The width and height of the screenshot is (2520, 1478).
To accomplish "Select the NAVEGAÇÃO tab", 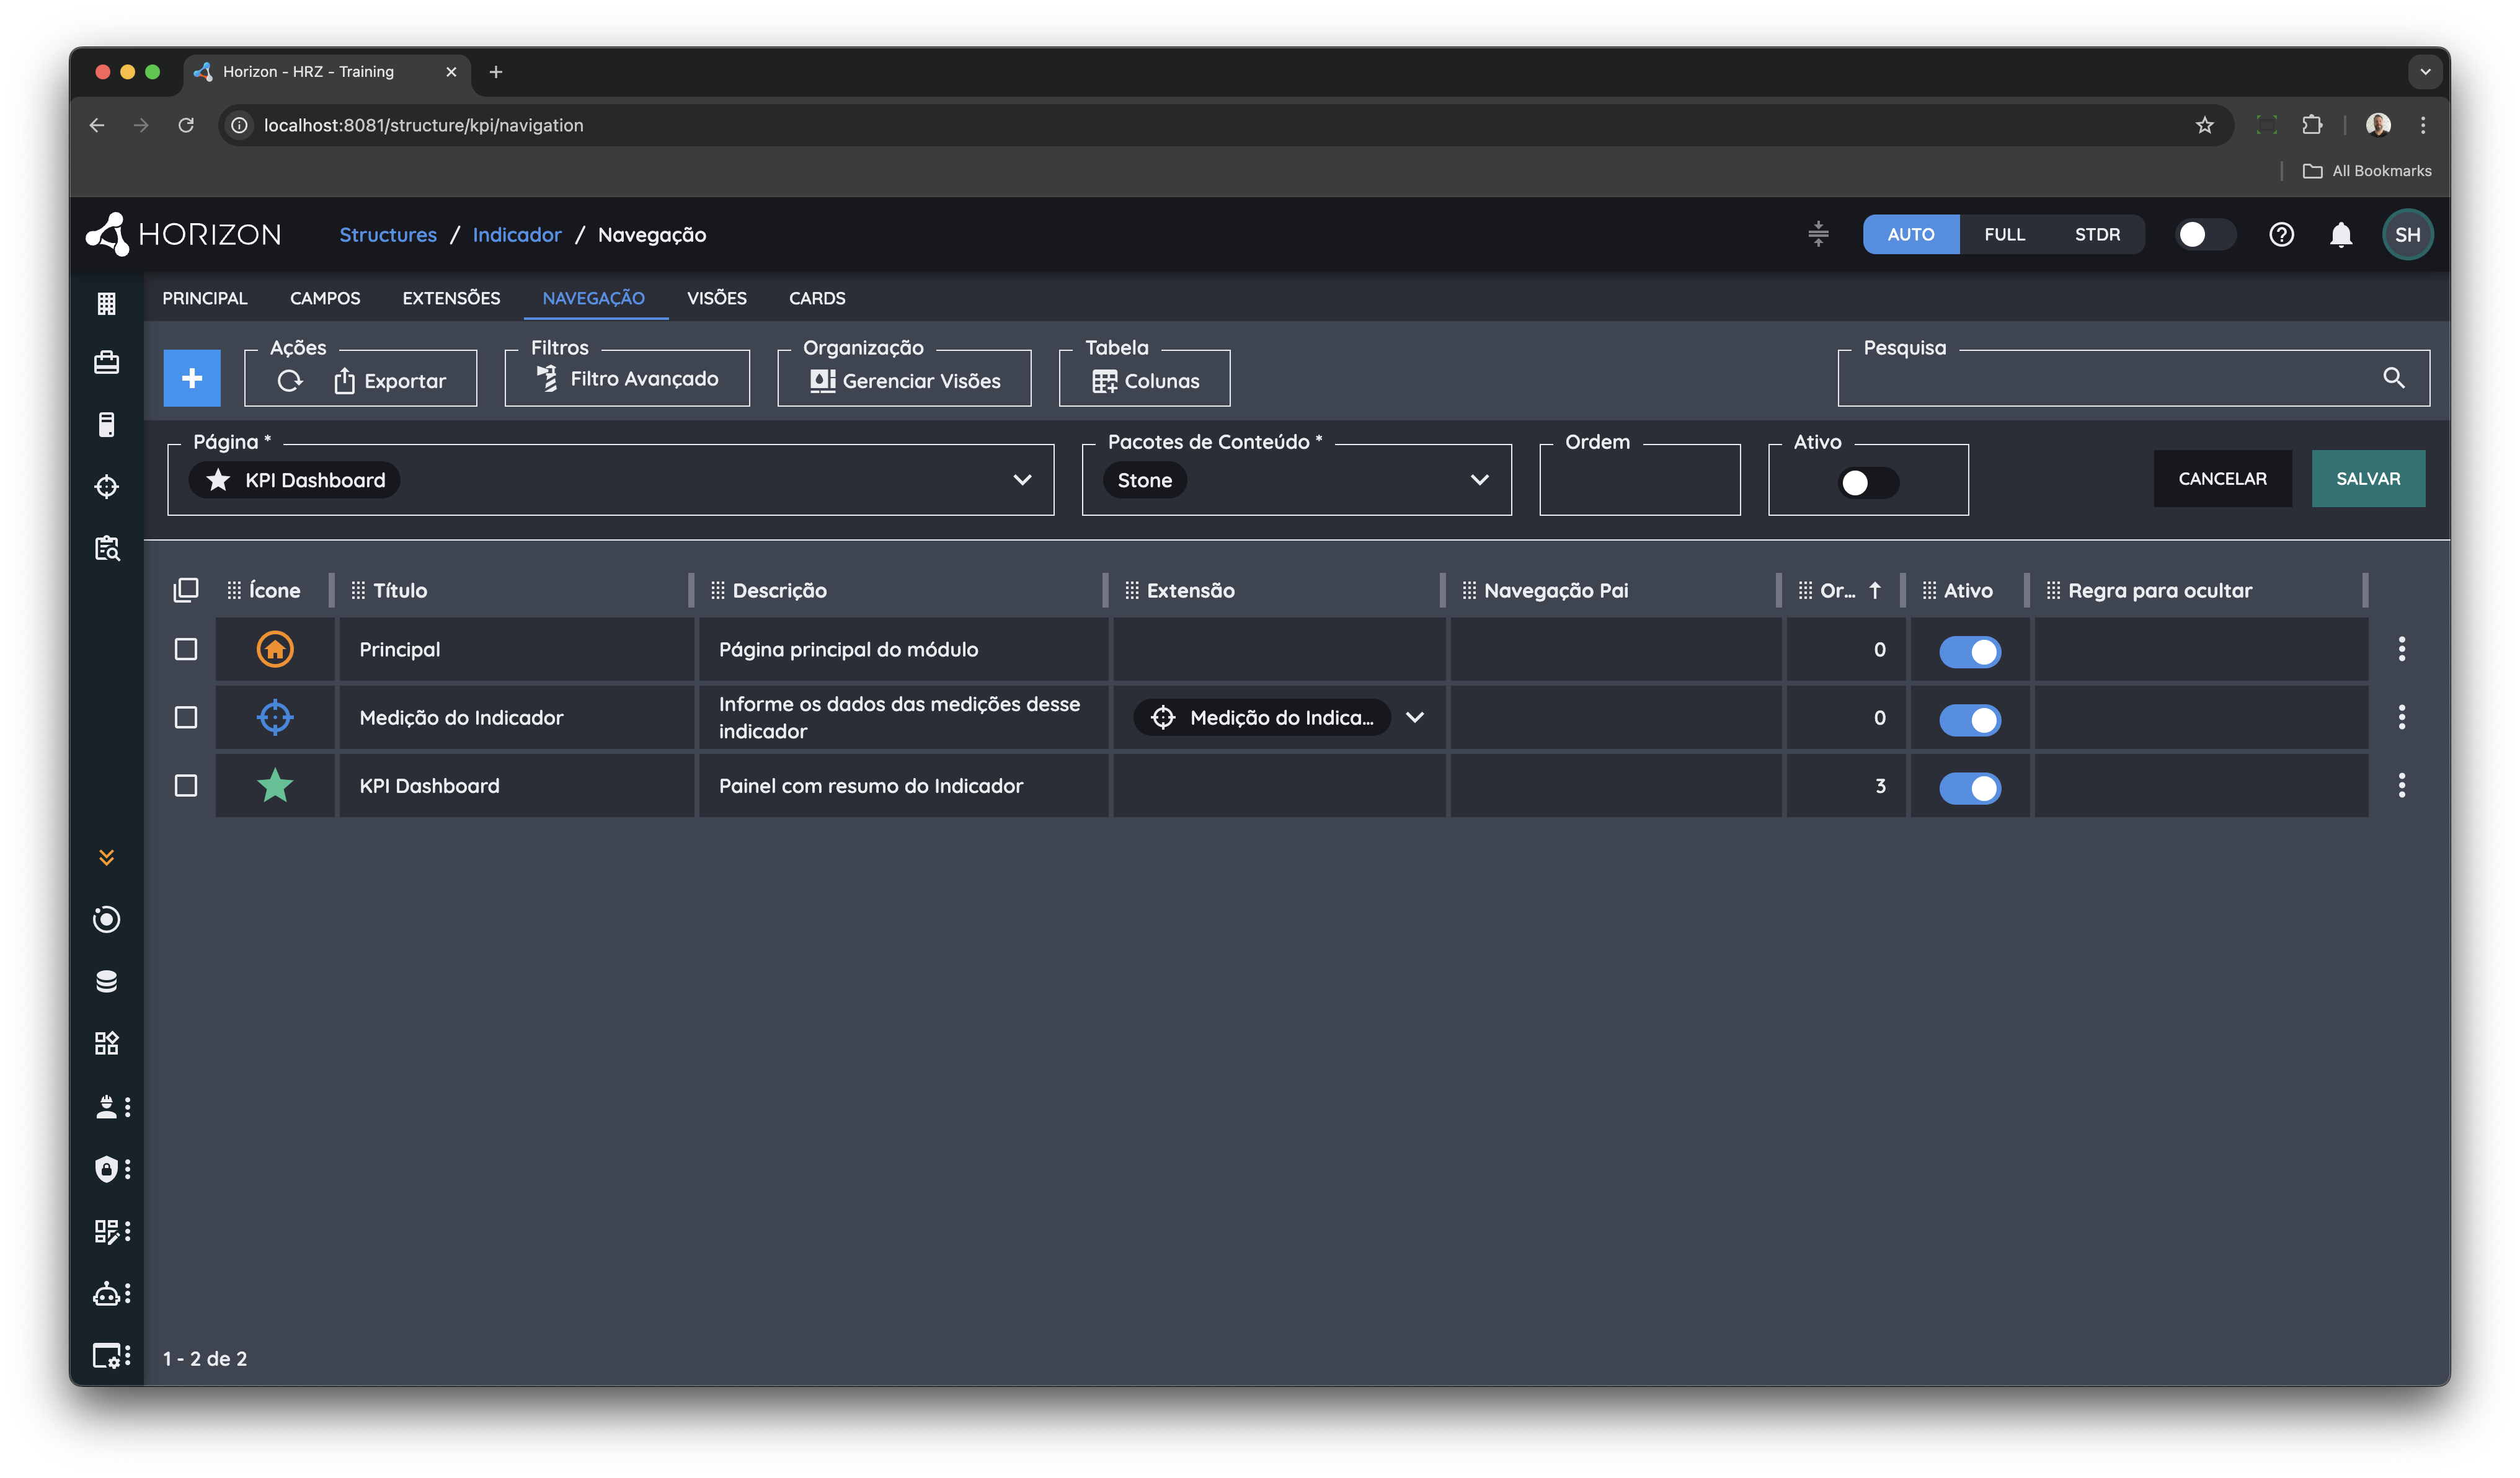I will [593, 298].
